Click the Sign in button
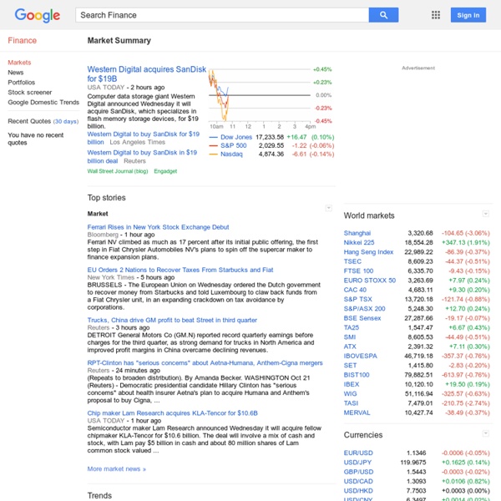The height and width of the screenshot is (501, 501). click(x=468, y=15)
